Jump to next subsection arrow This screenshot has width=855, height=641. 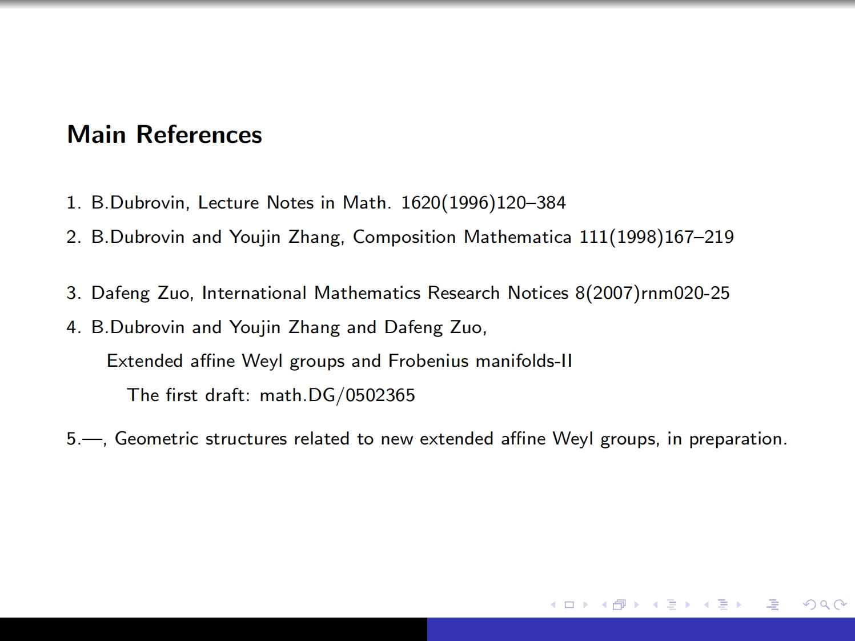[688, 604]
